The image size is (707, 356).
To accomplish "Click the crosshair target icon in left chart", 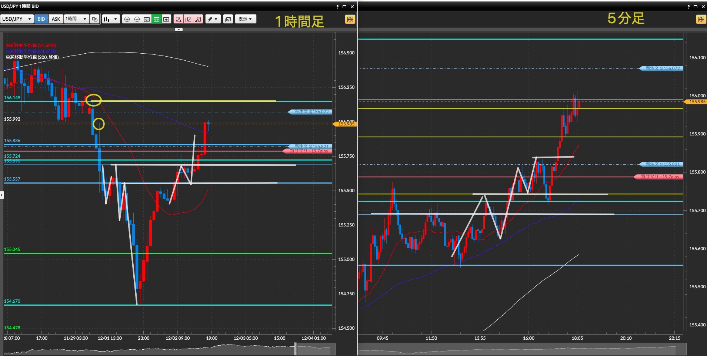I will pyautogui.click(x=350, y=19).
